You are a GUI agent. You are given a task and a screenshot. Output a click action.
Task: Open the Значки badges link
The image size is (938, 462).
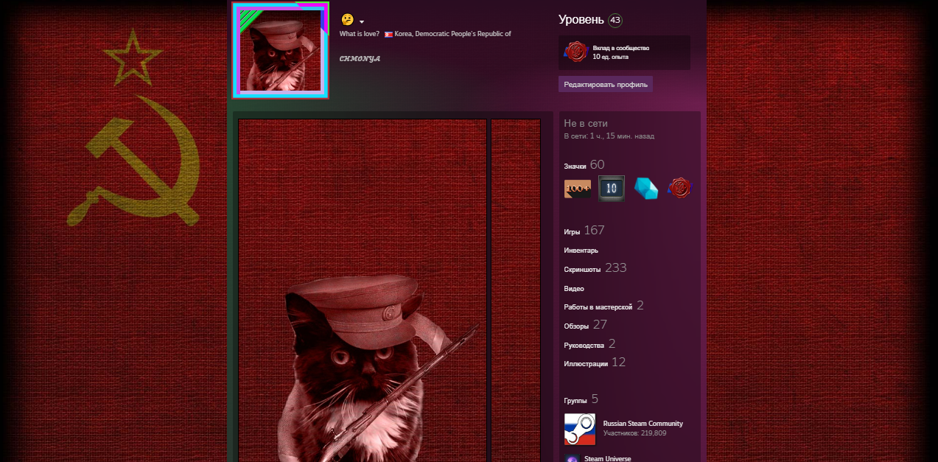(x=575, y=167)
